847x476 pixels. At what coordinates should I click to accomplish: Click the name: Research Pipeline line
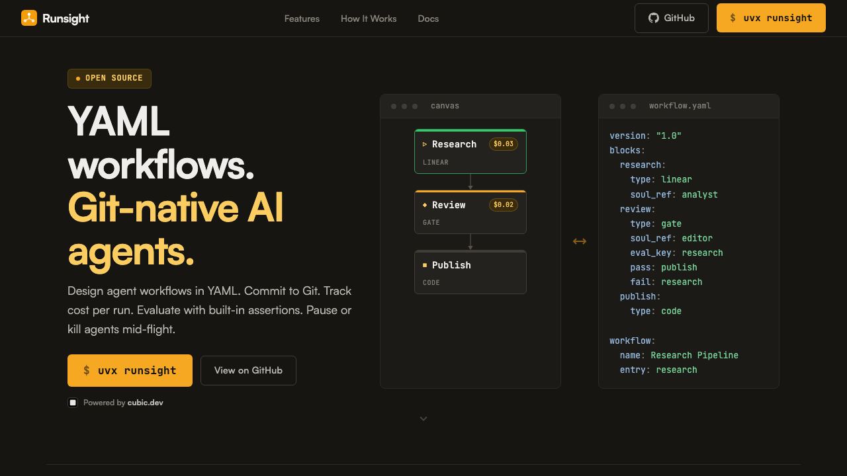[679, 355]
